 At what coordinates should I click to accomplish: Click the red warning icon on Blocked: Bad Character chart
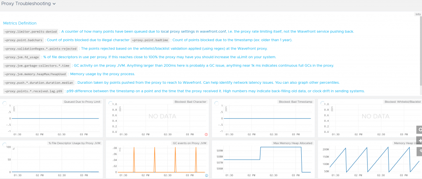(x=206, y=134)
